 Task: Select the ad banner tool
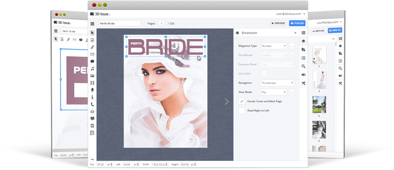(x=93, y=118)
